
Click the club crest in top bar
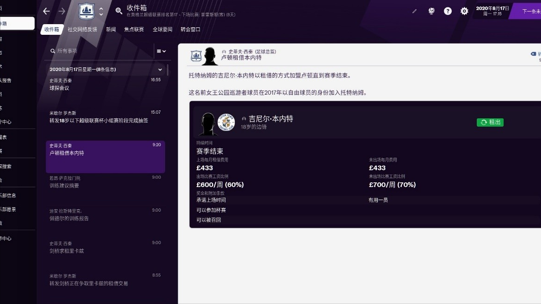click(x=86, y=11)
